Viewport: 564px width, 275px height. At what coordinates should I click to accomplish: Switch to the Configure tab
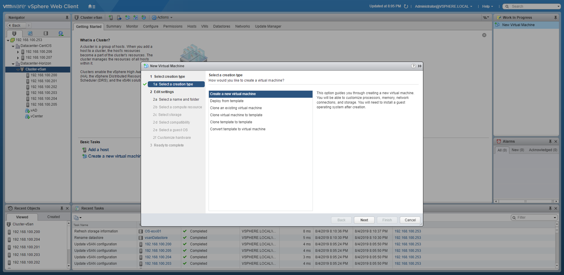click(x=150, y=26)
